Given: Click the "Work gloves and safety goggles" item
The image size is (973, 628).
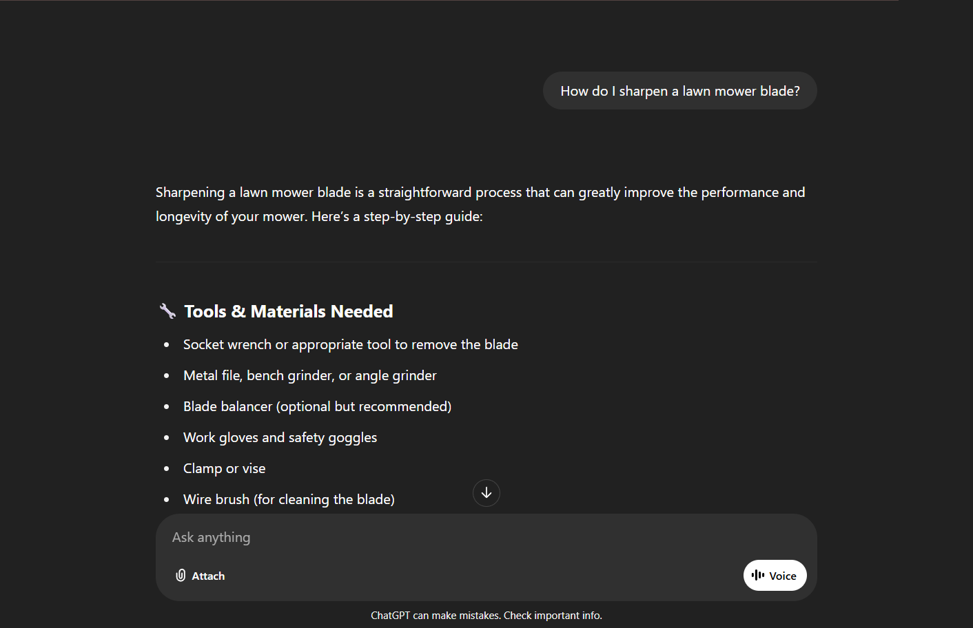Looking at the screenshot, I should pos(280,437).
